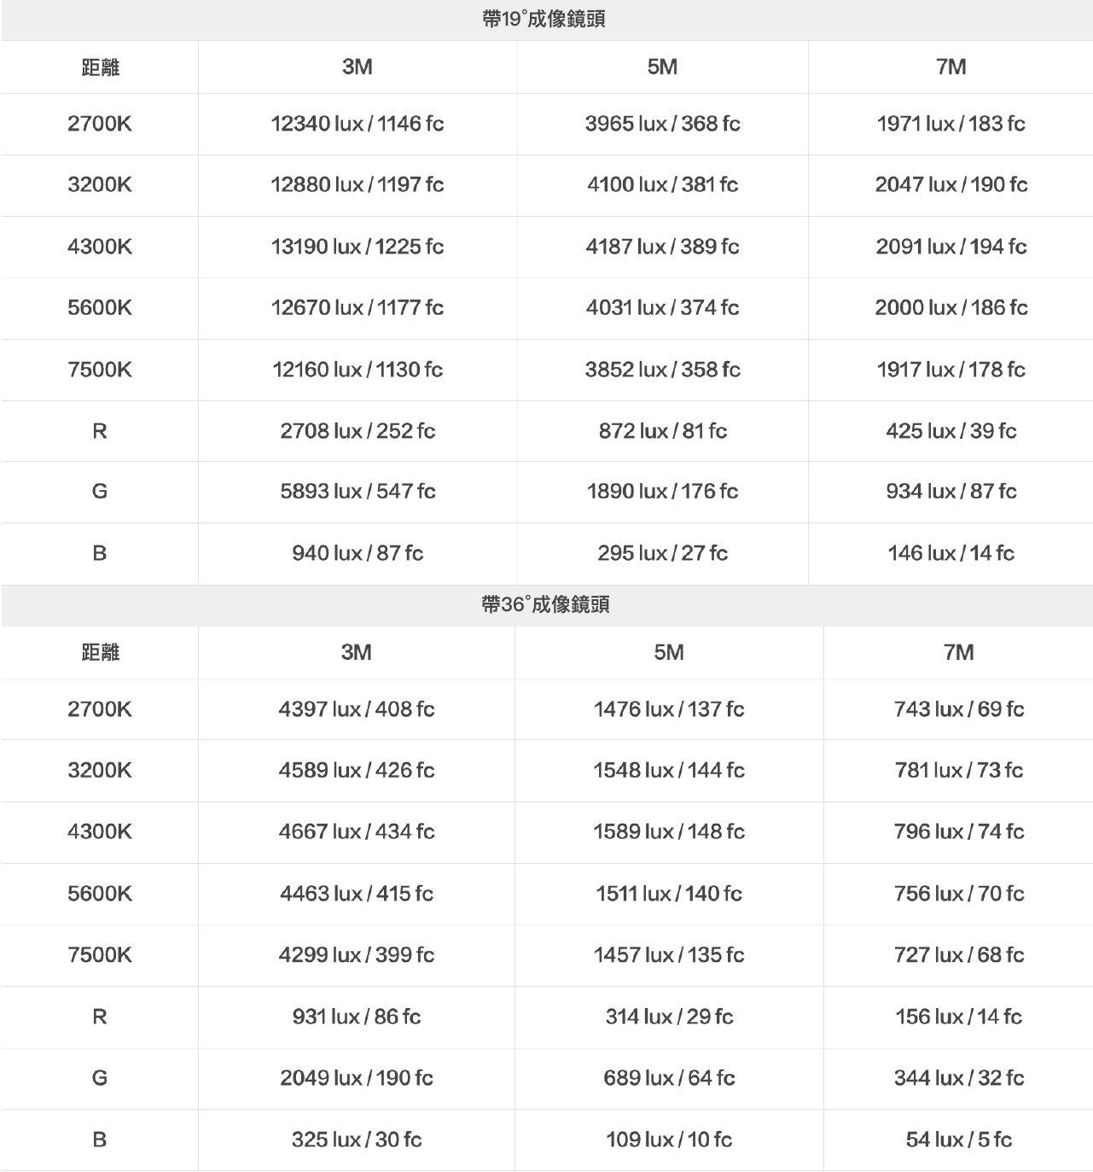Click the 5M header in the 19° table
The image size is (1093, 1172).
pyautogui.click(x=662, y=67)
